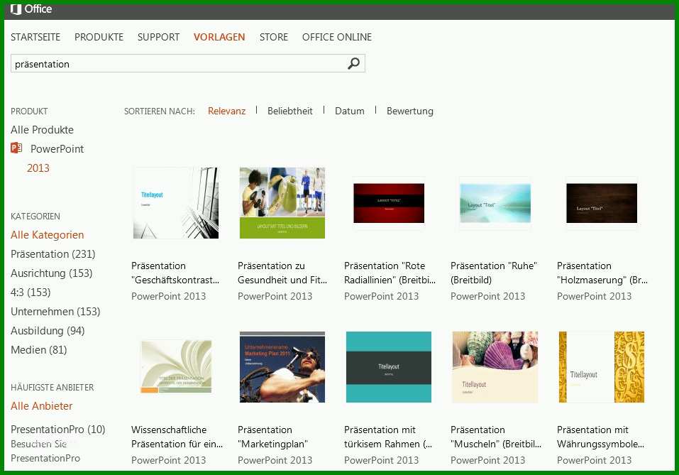
Task: Open the Startseite menu item
Action: 35,37
